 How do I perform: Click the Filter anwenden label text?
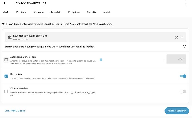click(19, 88)
